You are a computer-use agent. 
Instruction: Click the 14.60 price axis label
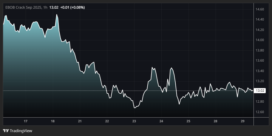260,10
